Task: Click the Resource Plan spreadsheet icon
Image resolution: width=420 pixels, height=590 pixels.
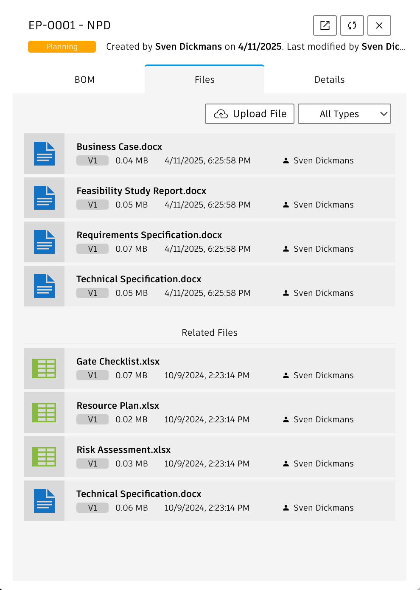Action: point(44,413)
